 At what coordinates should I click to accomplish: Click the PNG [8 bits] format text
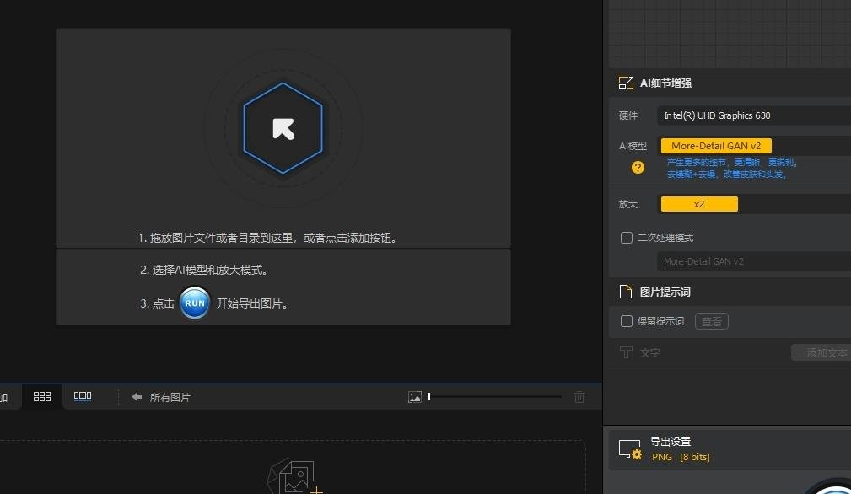[681, 457]
